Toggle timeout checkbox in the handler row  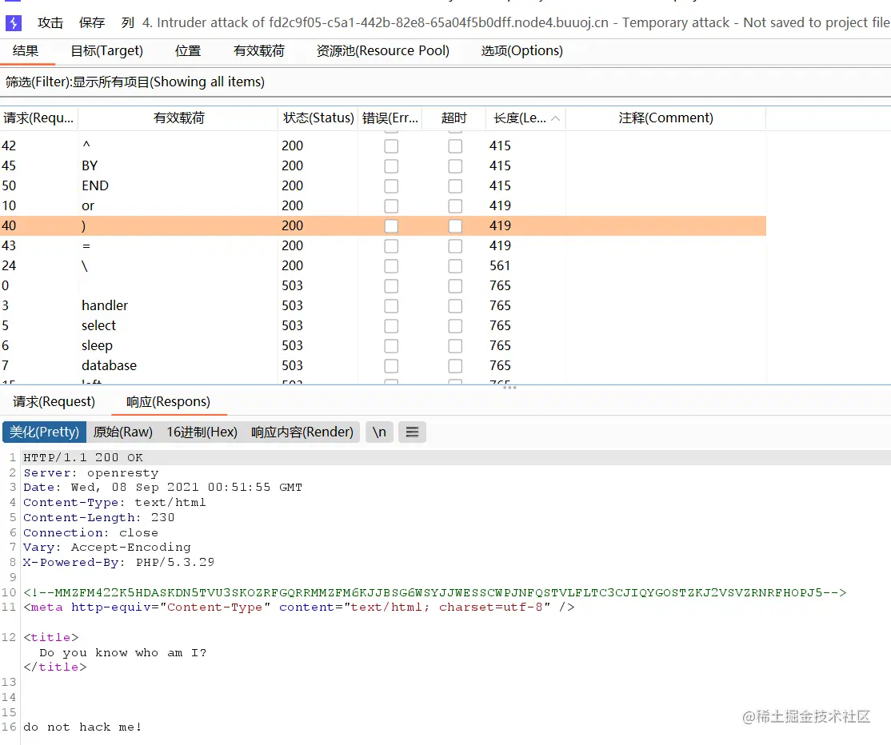(x=455, y=306)
